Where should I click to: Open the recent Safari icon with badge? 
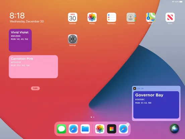click(x=123, y=129)
